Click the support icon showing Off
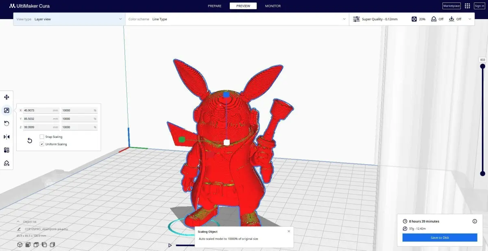 [x=434, y=19]
